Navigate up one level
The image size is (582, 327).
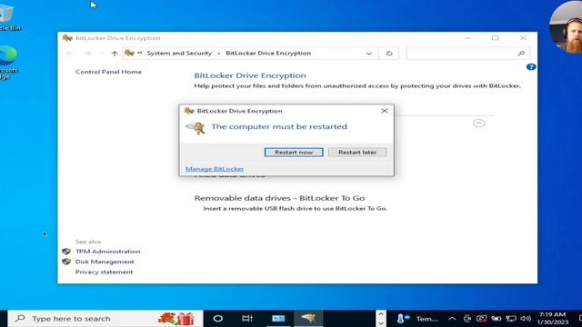pyautogui.click(x=115, y=54)
